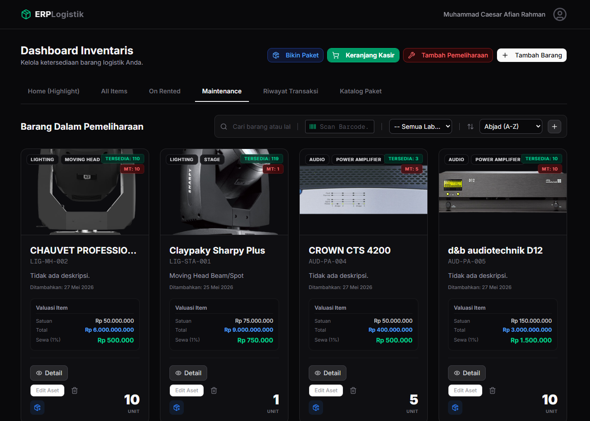Click the STAGE category tag
Viewport: 590px width, 421px height.
click(x=212, y=159)
